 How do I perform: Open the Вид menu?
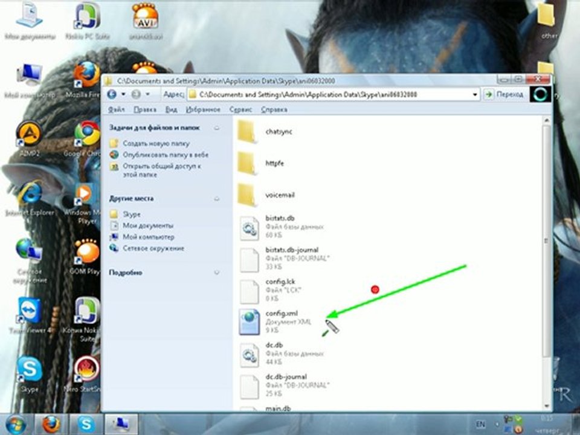[x=171, y=109]
